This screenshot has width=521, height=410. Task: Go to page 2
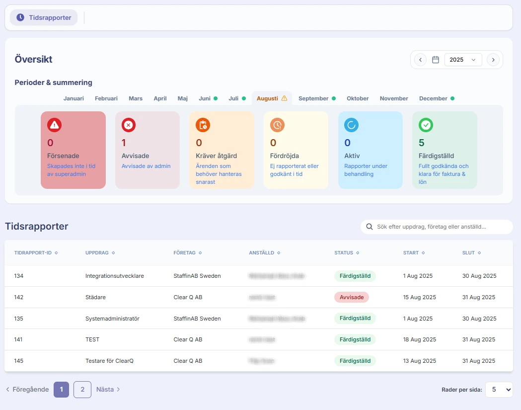point(82,390)
